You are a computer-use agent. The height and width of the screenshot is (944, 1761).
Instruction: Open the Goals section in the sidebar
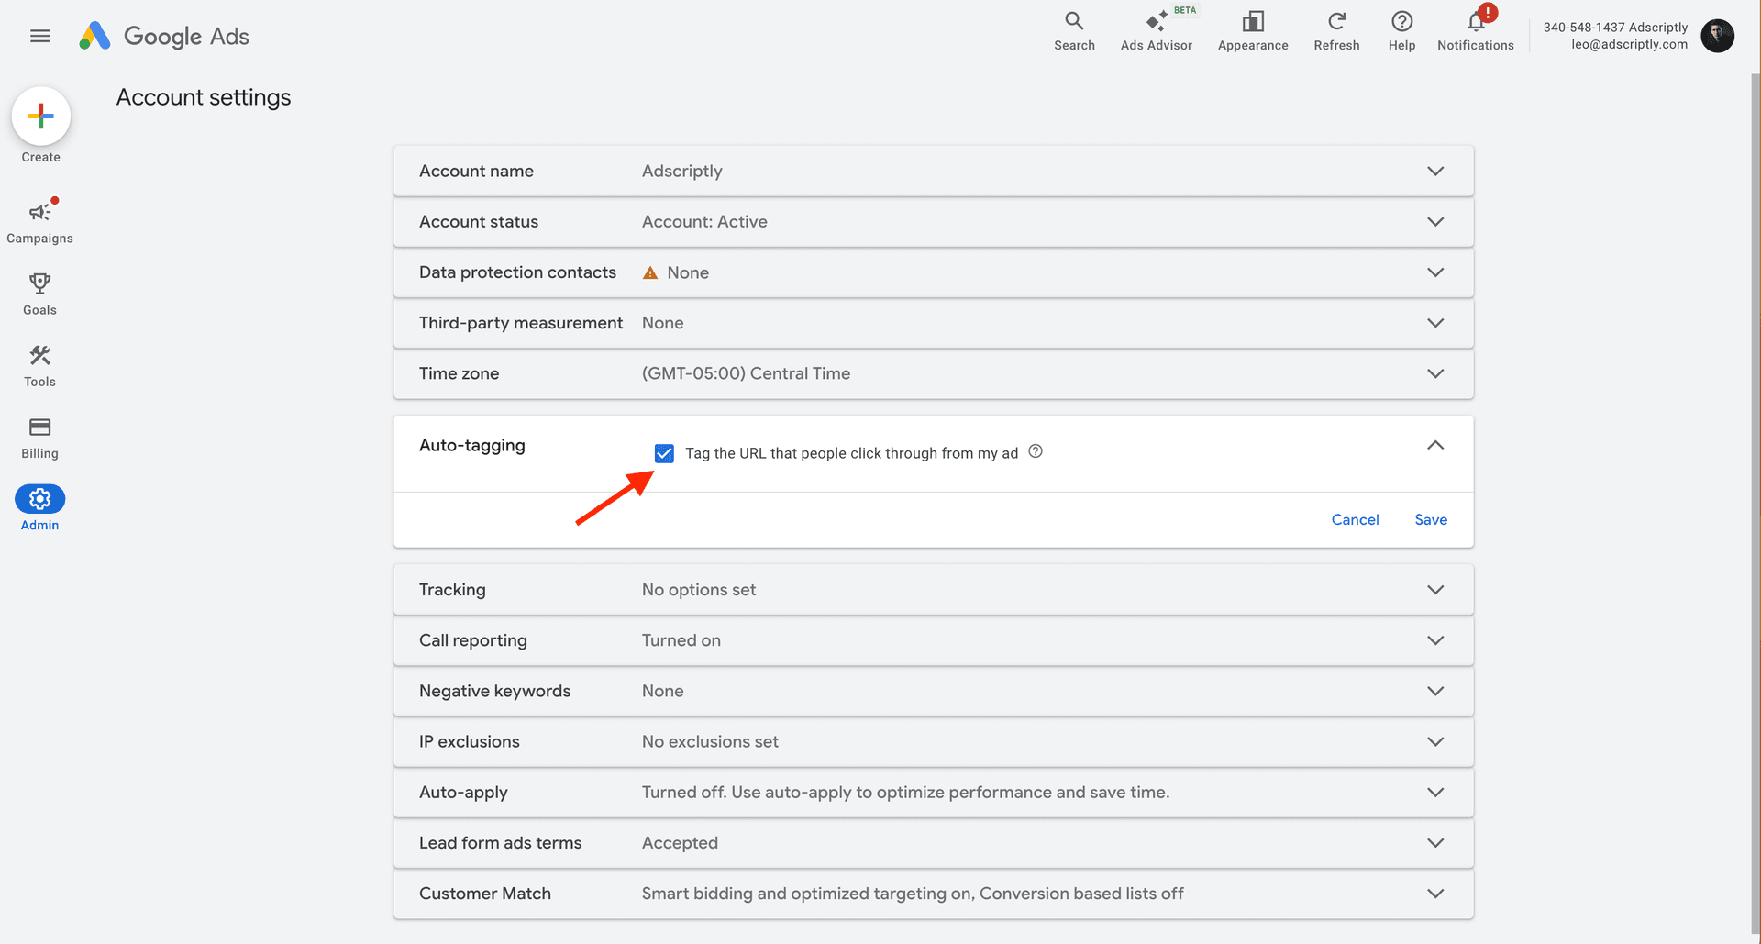39,284
